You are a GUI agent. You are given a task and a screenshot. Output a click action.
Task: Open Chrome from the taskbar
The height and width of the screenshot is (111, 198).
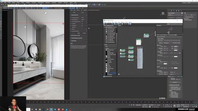tap(47, 109)
